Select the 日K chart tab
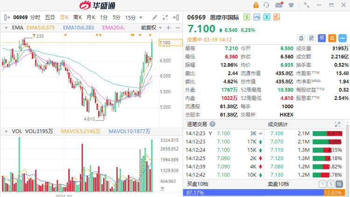 point(64,17)
